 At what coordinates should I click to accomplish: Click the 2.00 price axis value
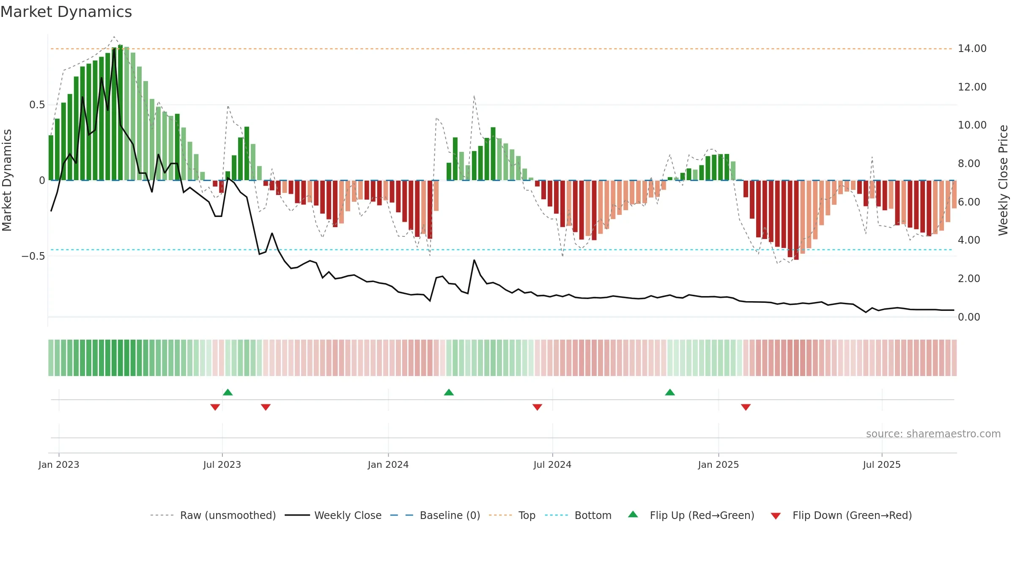pos(969,278)
